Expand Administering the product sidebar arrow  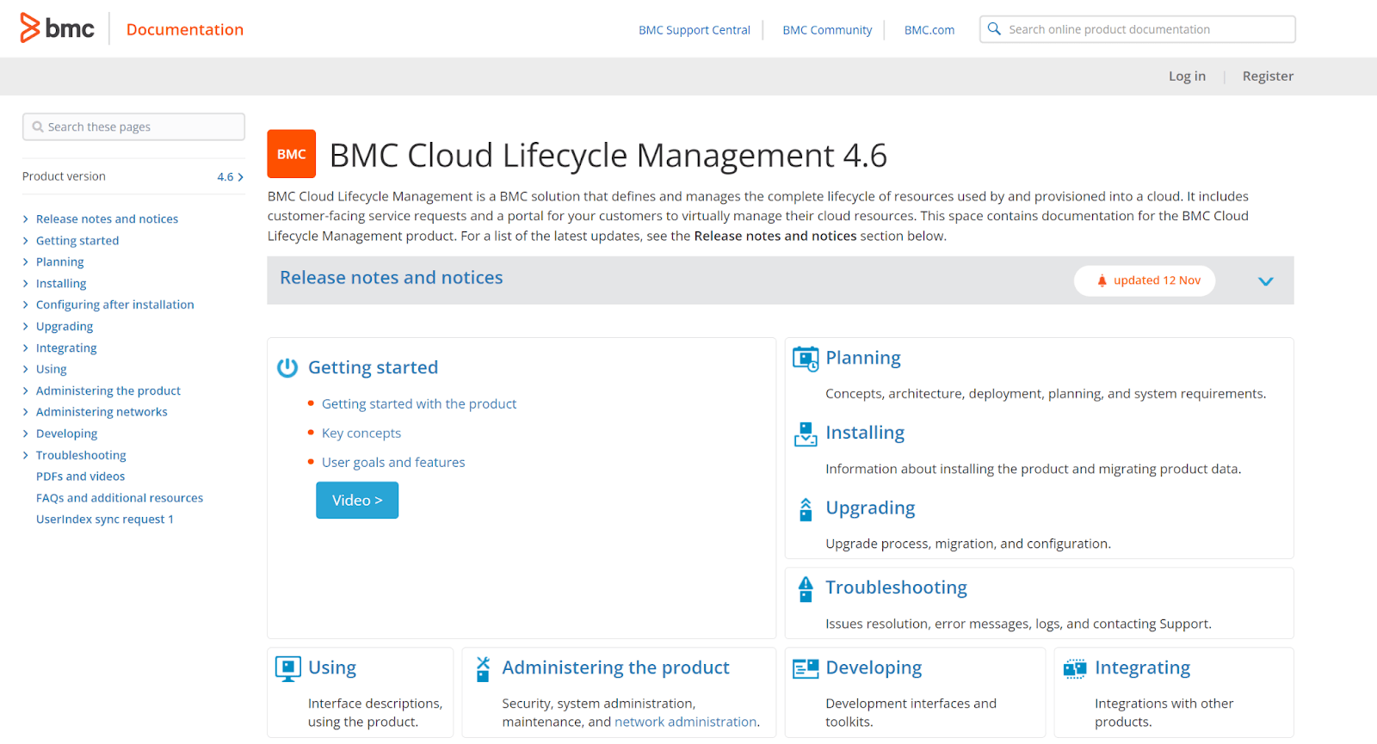click(x=26, y=390)
